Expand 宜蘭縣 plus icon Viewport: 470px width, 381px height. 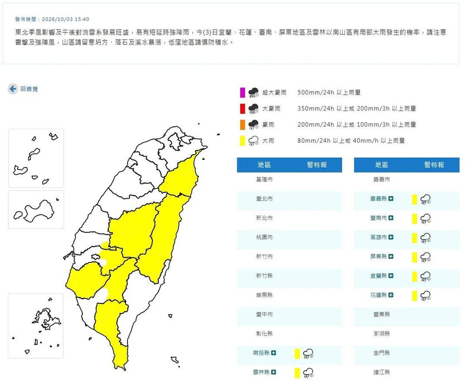click(391, 276)
